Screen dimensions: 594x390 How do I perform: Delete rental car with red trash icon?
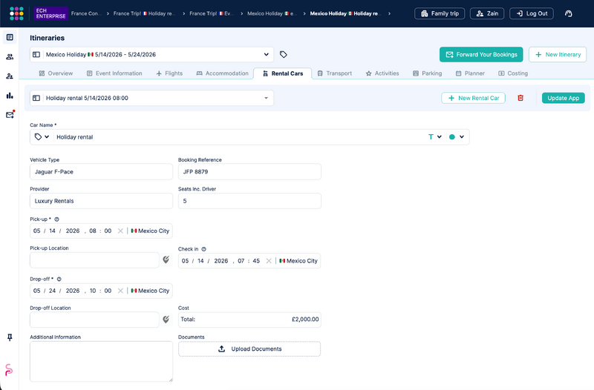coord(520,98)
